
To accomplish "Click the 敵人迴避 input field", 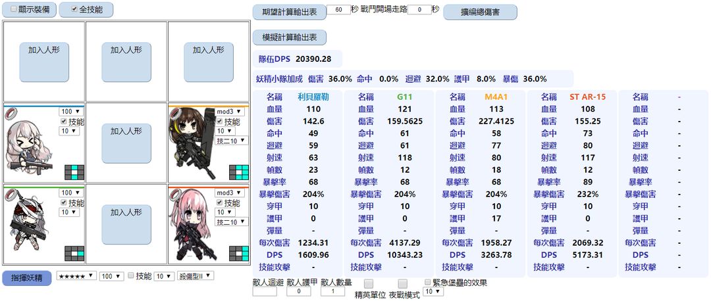I will pos(265,292).
